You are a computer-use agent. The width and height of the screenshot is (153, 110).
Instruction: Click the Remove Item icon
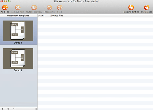point(18,8)
